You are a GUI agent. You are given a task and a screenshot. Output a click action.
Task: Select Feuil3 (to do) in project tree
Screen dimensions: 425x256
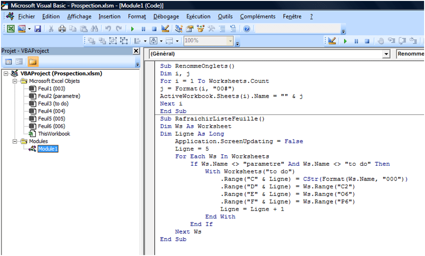point(53,104)
